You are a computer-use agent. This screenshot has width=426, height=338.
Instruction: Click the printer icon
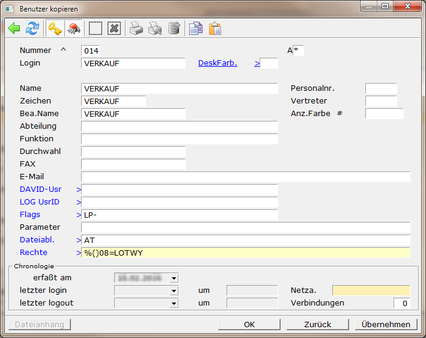tap(136, 28)
